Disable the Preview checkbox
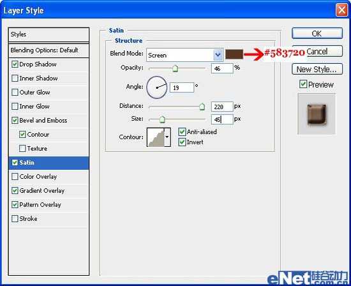This screenshot has height=286, width=351. [x=303, y=84]
